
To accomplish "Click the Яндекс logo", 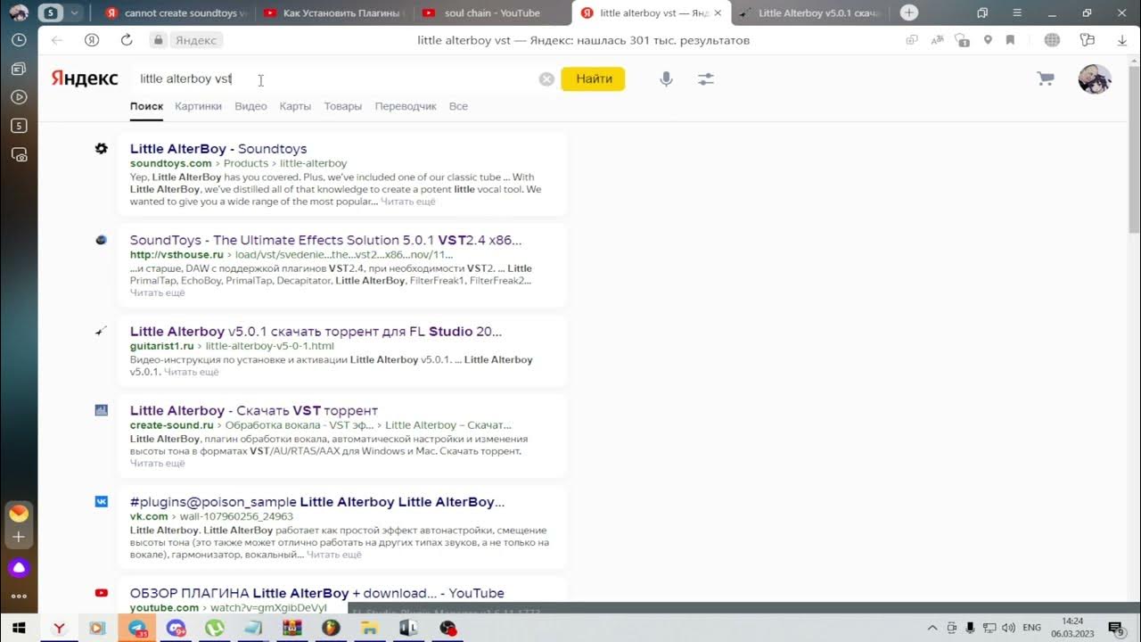I will (85, 78).
